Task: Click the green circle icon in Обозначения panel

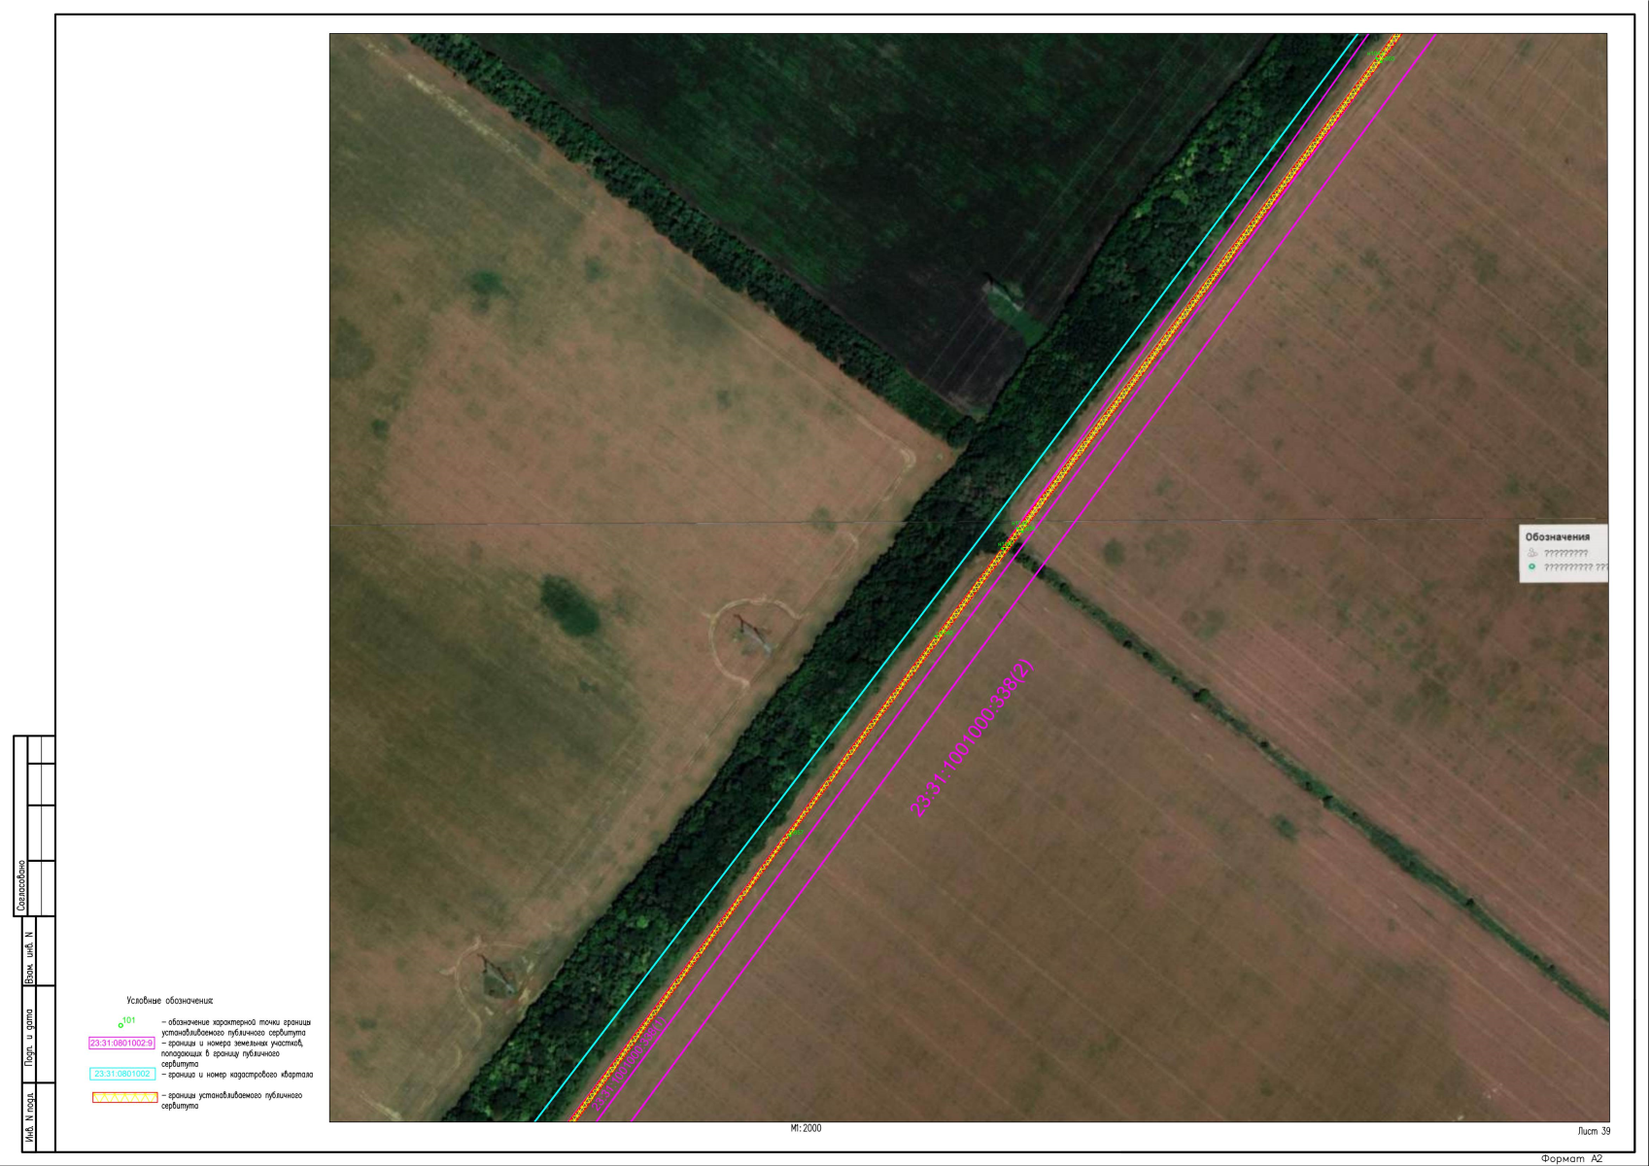Action: [1532, 566]
